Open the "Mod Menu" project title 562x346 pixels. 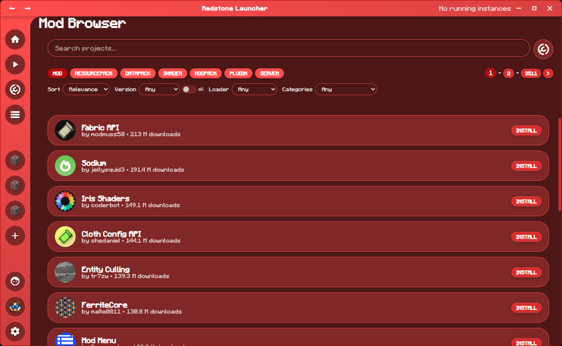point(99,340)
